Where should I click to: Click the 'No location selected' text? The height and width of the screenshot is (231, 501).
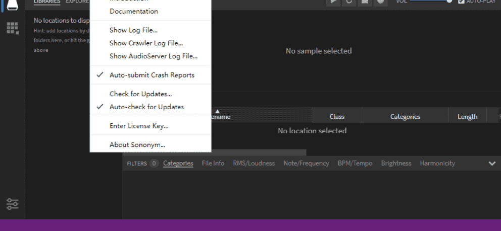tap(312, 130)
